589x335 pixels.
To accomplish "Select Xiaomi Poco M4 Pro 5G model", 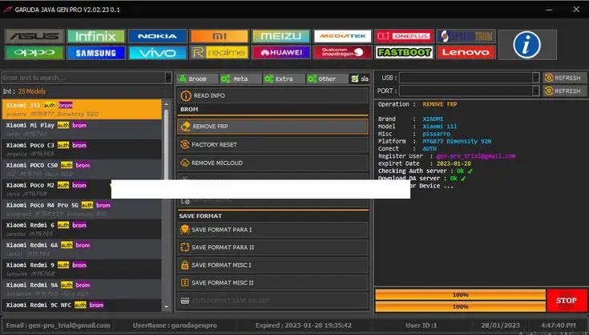I will tap(82, 209).
